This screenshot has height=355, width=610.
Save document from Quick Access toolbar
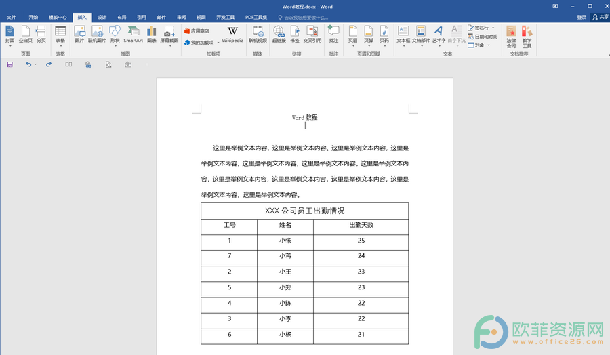click(9, 64)
